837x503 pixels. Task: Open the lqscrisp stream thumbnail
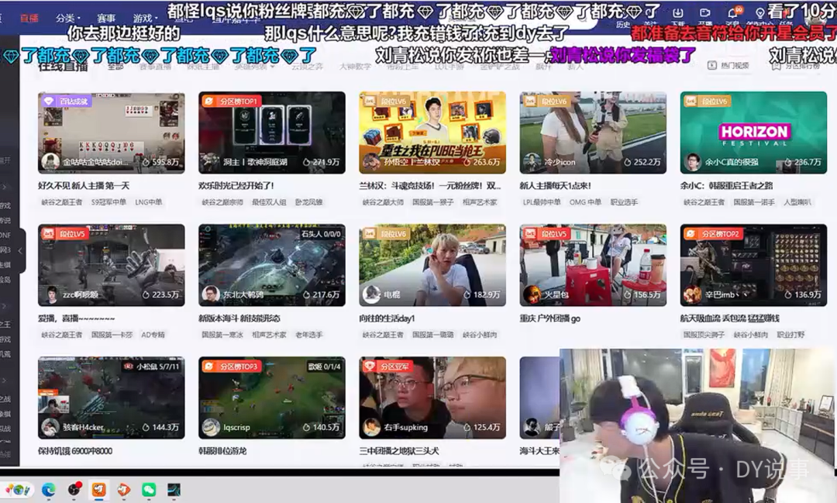(x=272, y=398)
